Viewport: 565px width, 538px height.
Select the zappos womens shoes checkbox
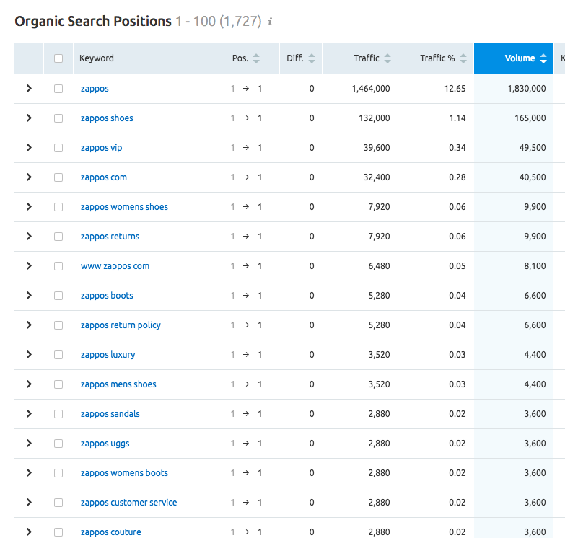tap(58, 207)
